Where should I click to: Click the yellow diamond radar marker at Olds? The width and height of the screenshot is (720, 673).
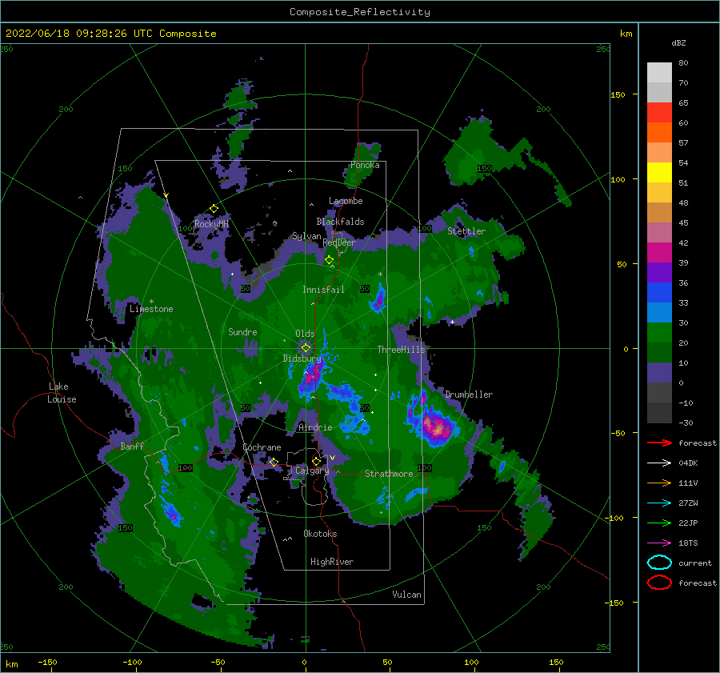tap(306, 348)
